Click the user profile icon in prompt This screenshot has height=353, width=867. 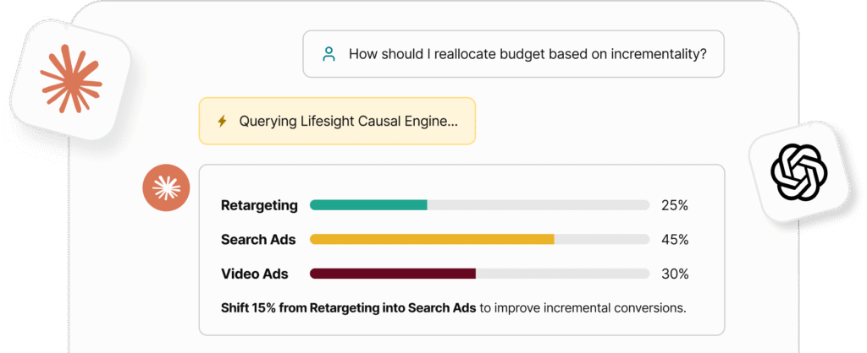pyautogui.click(x=329, y=54)
